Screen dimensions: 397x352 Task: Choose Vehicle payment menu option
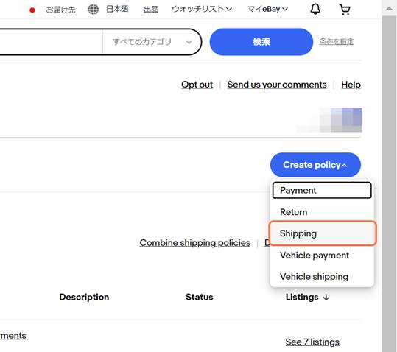coord(322,255)
